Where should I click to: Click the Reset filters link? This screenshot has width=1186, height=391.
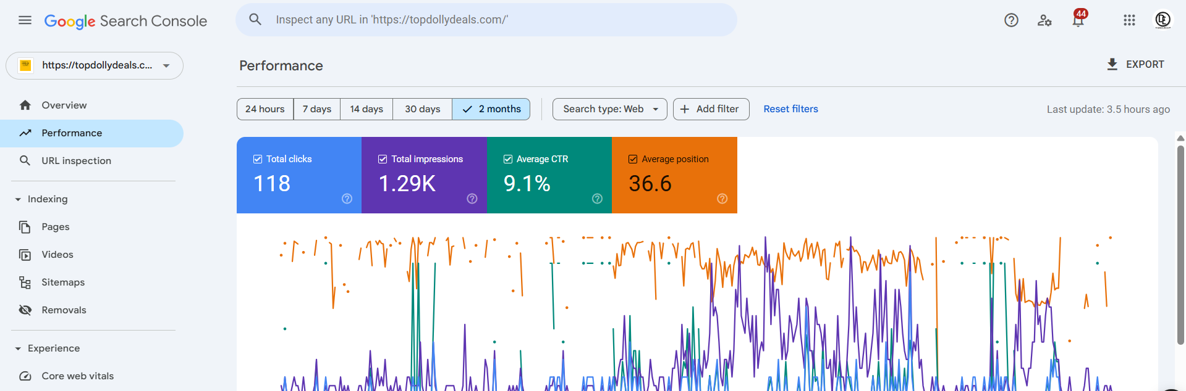tap(790, 109)
